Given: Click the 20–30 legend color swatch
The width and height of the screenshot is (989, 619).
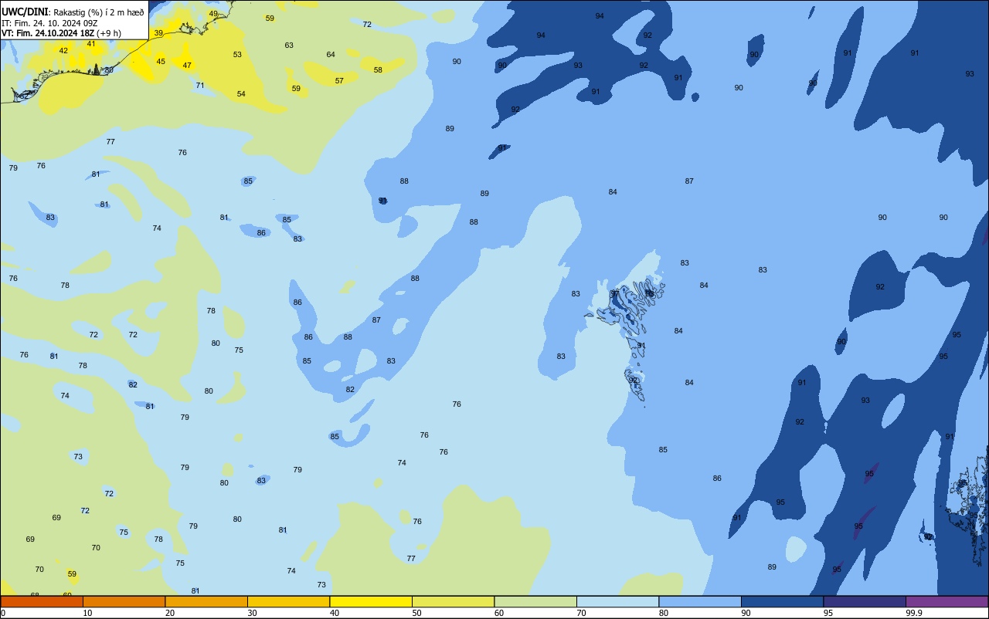Looking at the screenshot, I should 206,601.
